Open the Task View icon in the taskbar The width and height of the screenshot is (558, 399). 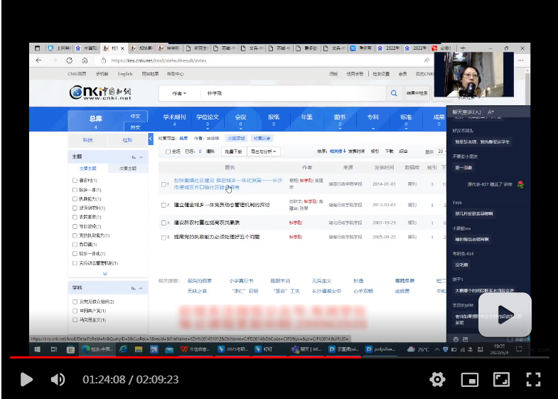54,349
